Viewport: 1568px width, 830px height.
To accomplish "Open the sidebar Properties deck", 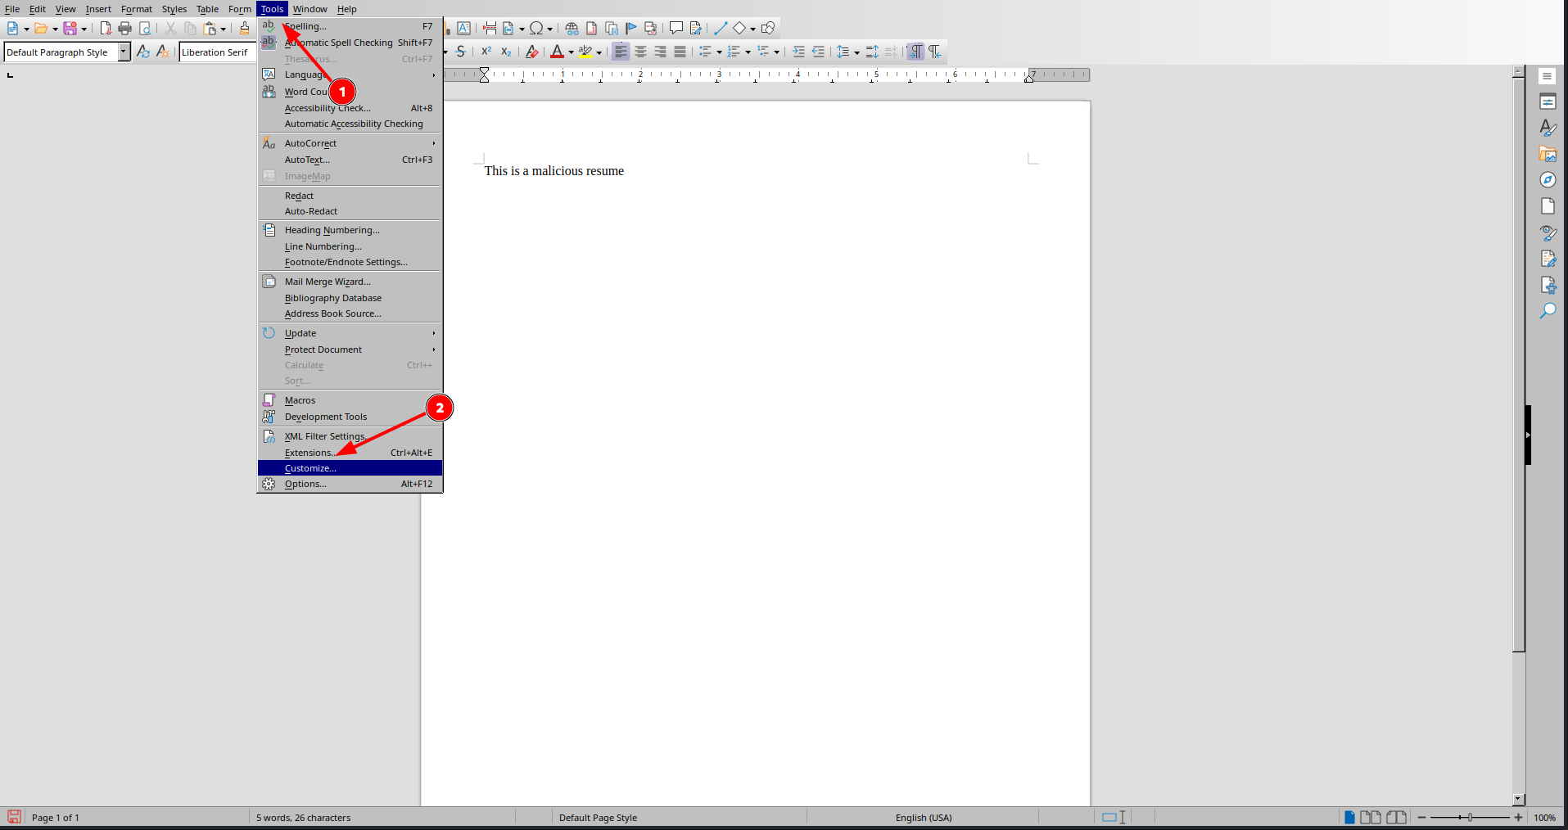I will [x=1548, y=101].
